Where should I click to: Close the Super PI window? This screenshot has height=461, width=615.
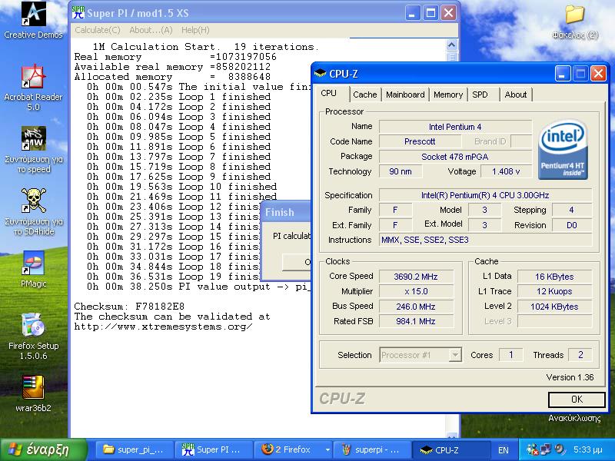449,13
